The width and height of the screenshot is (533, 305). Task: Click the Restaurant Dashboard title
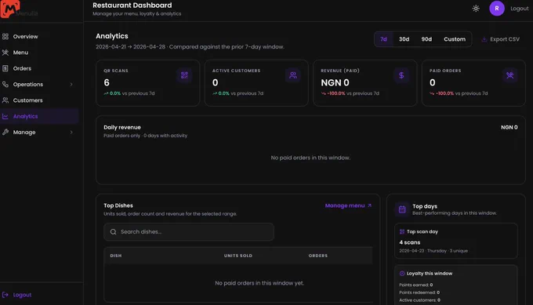coord(132,5)
